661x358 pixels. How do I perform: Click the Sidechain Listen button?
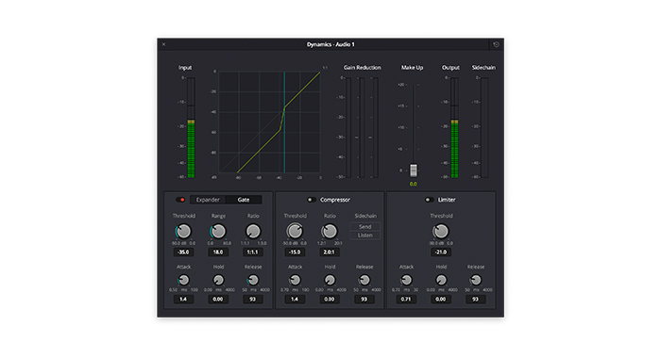tap(365, 236)
